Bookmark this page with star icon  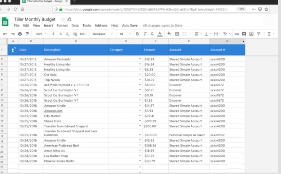pos(266,9)
